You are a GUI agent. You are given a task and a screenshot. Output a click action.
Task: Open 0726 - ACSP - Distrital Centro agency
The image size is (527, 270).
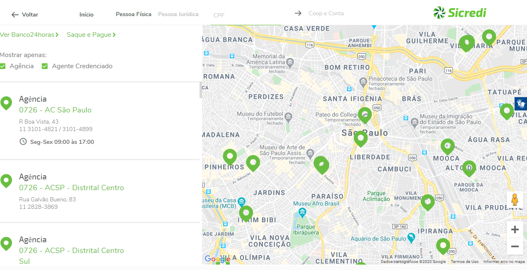tap(72, 188)
